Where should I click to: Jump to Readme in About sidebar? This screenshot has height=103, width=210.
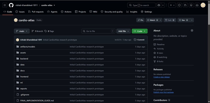[159, 45]
